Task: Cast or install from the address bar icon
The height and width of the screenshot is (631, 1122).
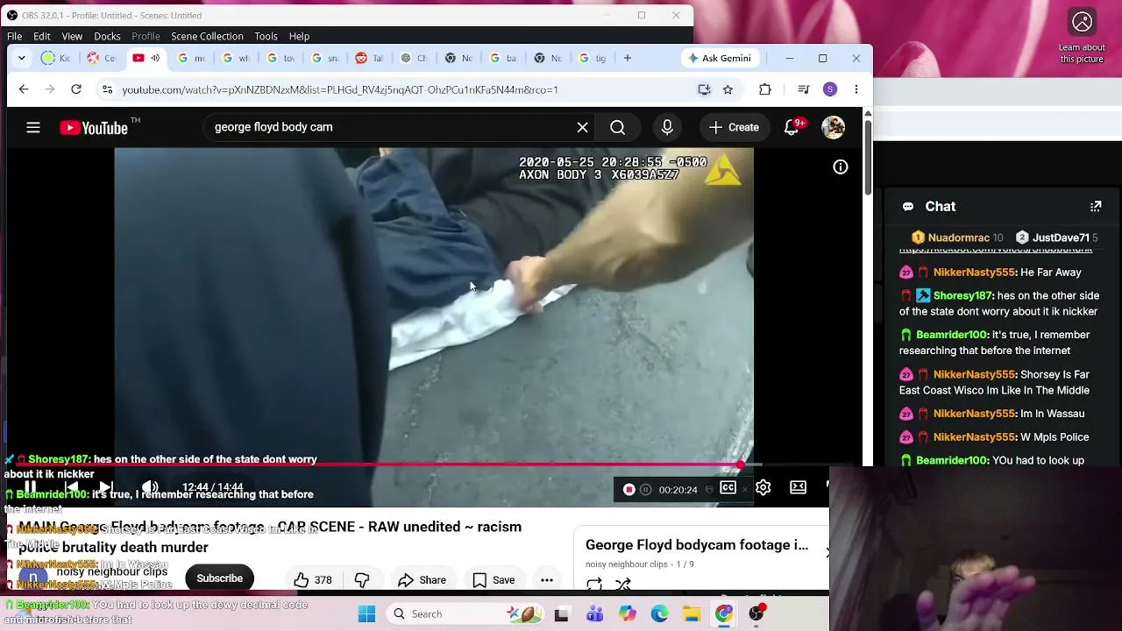Action: pos(704,89)
